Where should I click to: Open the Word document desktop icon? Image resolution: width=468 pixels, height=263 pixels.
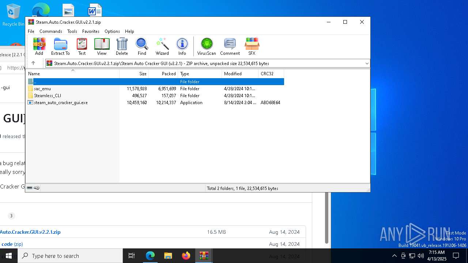coord(95,10)
